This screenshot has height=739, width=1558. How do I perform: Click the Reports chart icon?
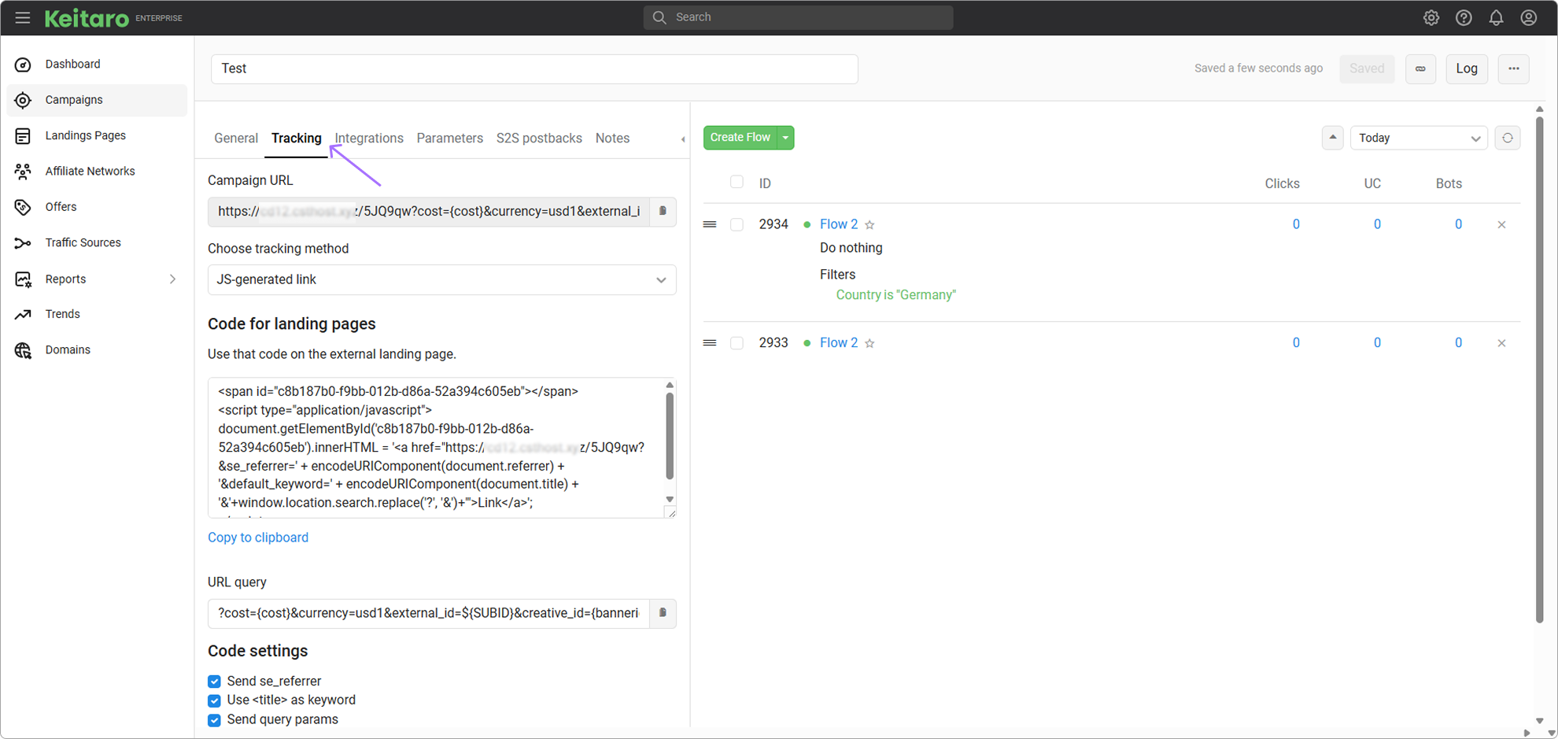click(x=23, y=279)
